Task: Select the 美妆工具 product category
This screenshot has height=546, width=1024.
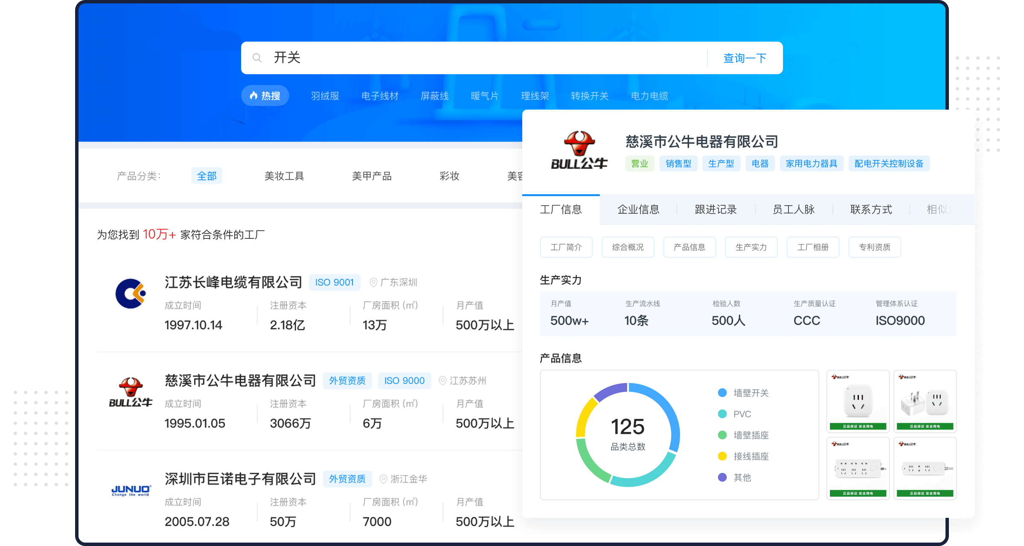Action: [284, 176]
